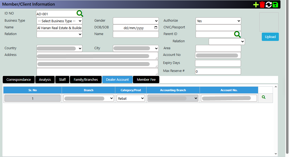Click the photo placeholder above Upload
This screenshot has height=157, width=289.
pyautogui.click(x=269, y=22)
